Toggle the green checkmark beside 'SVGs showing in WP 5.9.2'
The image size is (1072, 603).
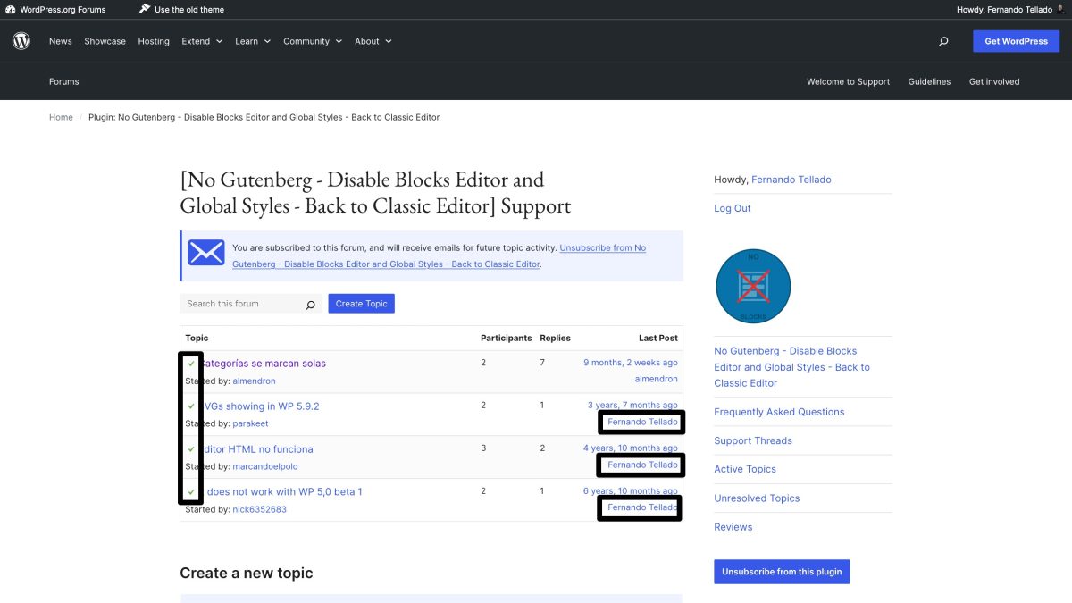pyautogui.click(x=192, y=405)
